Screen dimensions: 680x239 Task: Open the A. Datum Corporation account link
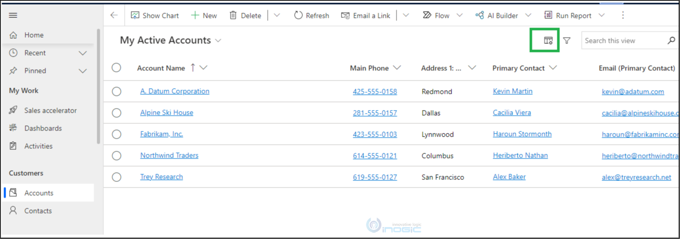point(175,91)
